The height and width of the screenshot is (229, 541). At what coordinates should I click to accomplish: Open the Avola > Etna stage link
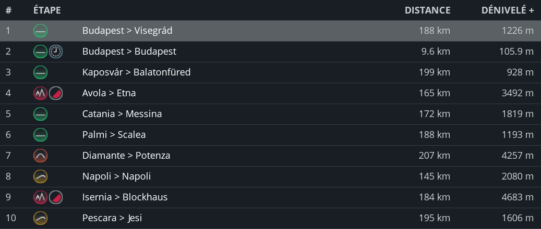point(109,93)
